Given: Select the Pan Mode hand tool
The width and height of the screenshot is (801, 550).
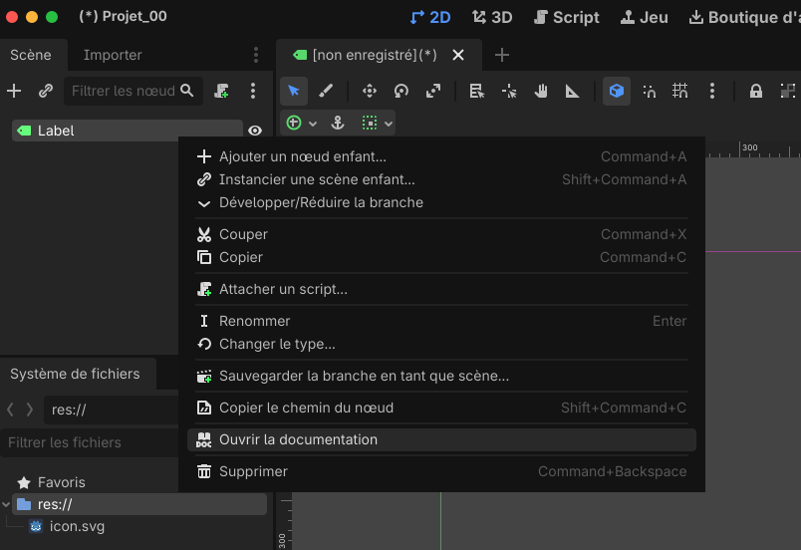Looking at the screenshot, I should [540, 91].
